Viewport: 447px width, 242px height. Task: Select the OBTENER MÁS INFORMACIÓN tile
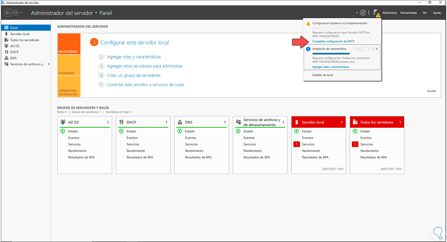coord(69,87)
